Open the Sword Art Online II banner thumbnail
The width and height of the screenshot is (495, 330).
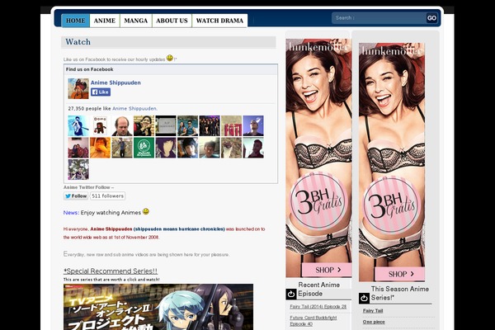coord(158,307)
